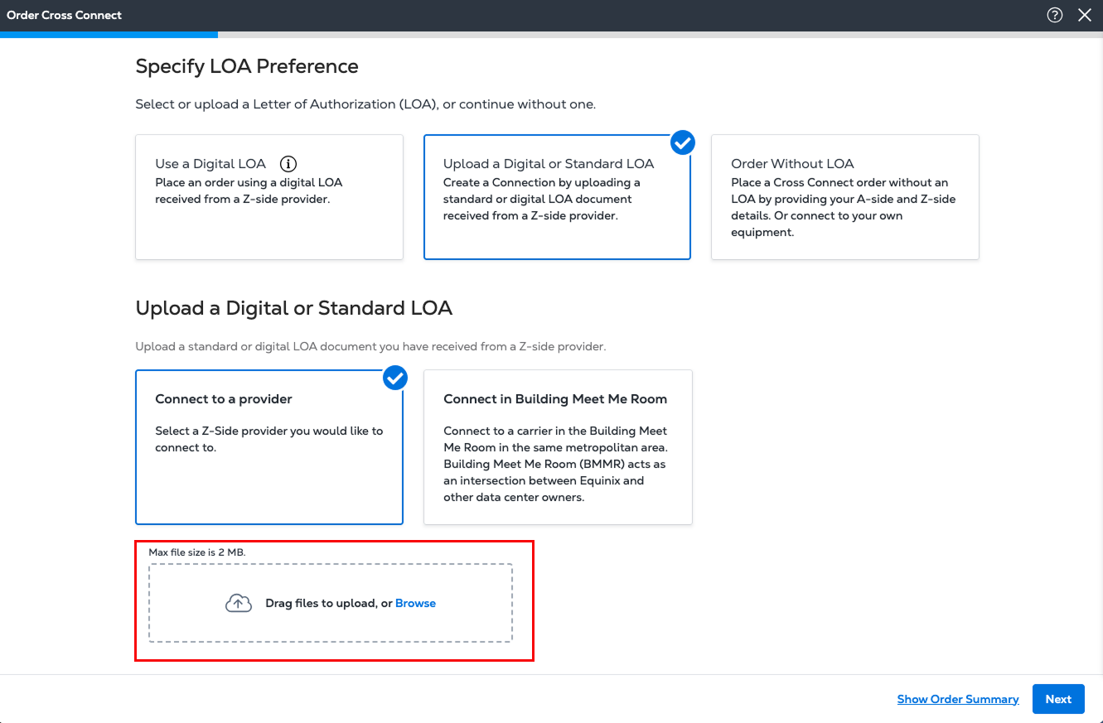Expand Show Order Summary
The width and height of the screenshot is (1103, 723).
[x=957, y=700]
